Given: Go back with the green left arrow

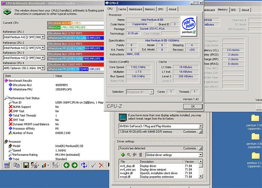Looking at the screenshot, I should 66,165.
